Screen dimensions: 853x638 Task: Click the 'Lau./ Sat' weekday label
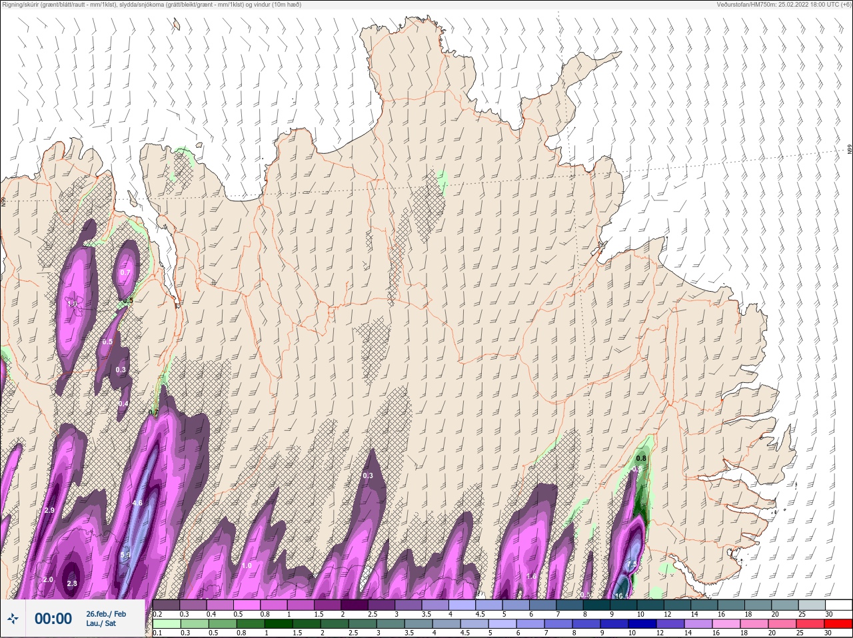[x=101, y=624]
